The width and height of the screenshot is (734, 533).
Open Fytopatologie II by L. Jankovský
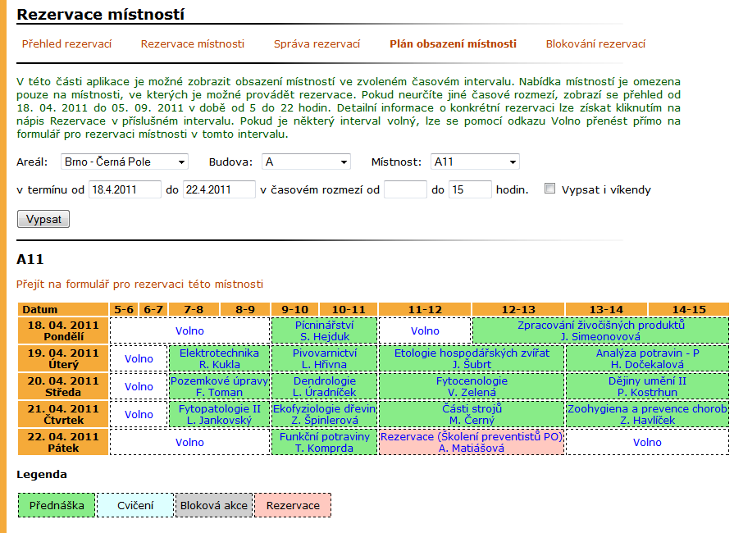(x=219, y=415)
